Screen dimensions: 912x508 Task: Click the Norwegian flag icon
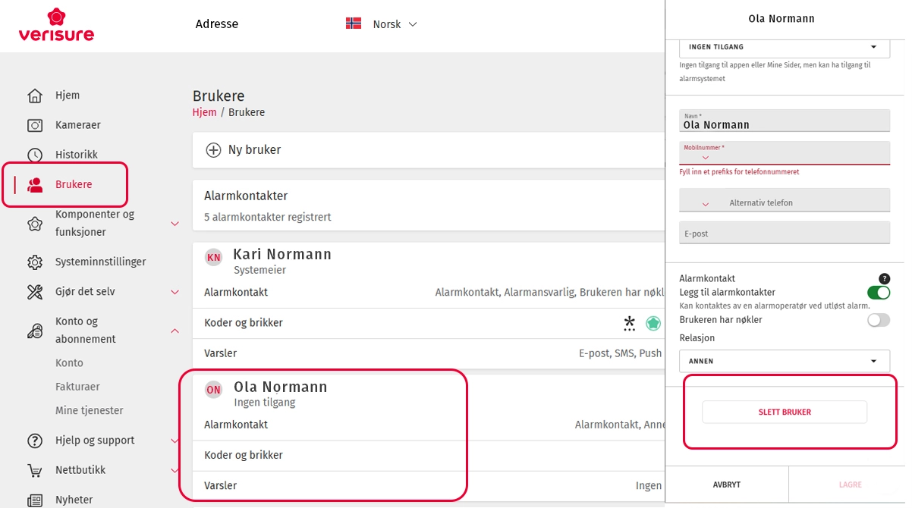pos(354,24)
